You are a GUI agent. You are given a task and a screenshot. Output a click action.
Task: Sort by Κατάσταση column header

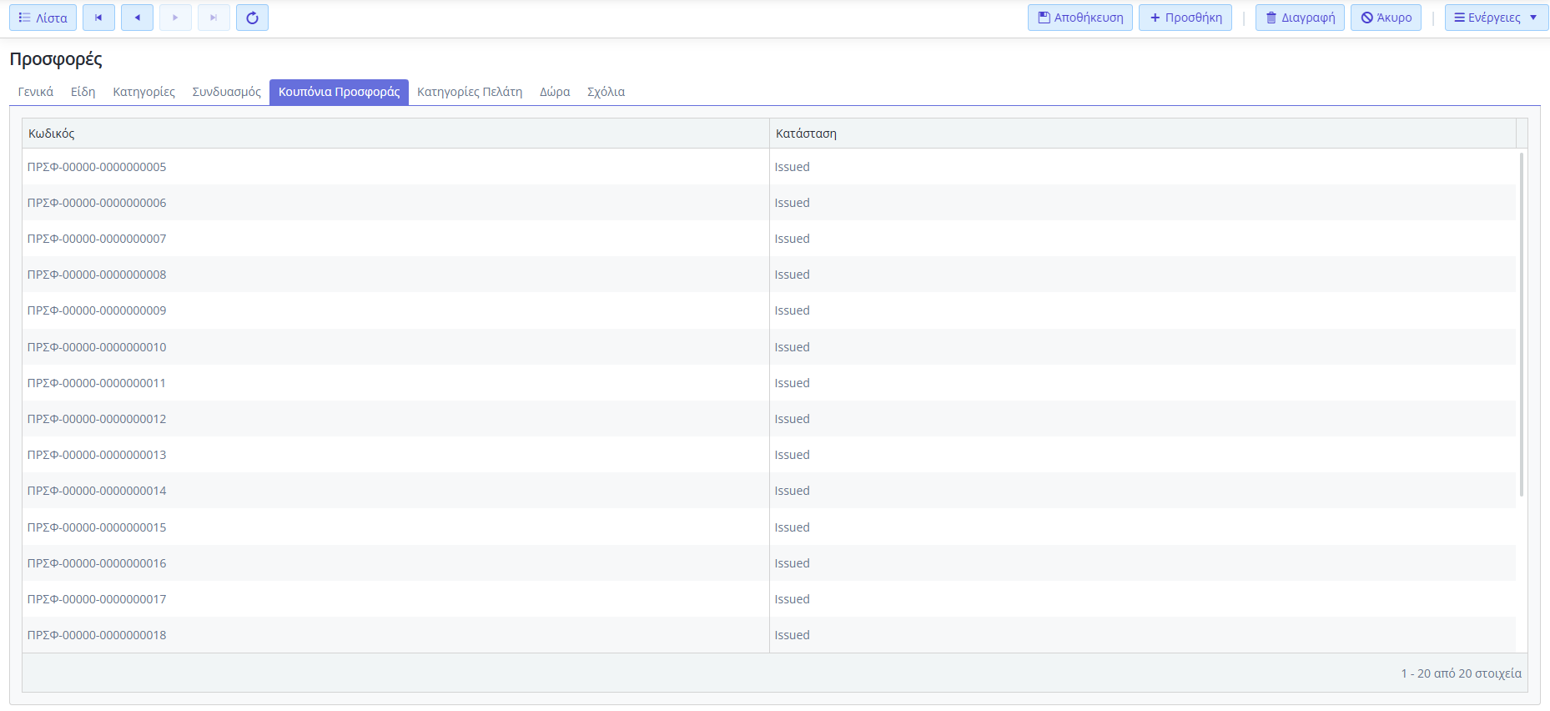click(806, 134)
